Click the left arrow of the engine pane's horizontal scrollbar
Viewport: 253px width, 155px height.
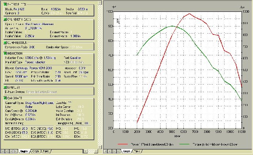coord(86,151)
